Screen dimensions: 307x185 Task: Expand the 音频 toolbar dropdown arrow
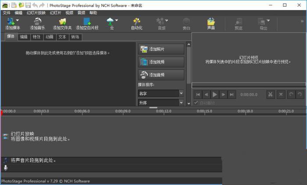pyautogui.click(x=167, y=20)
